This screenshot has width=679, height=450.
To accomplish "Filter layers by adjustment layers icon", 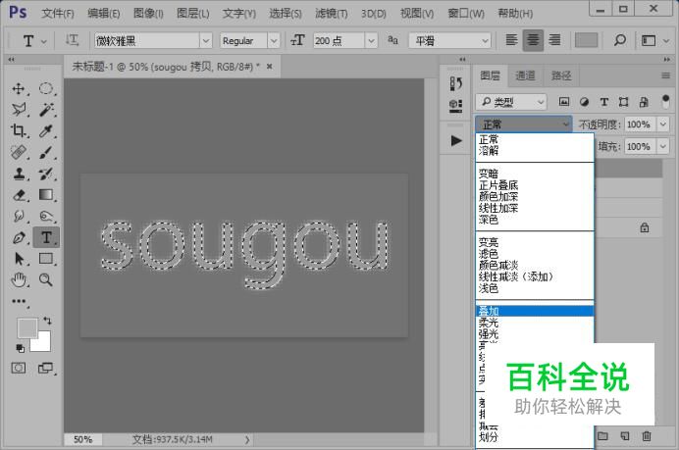I will pos(584,102).
